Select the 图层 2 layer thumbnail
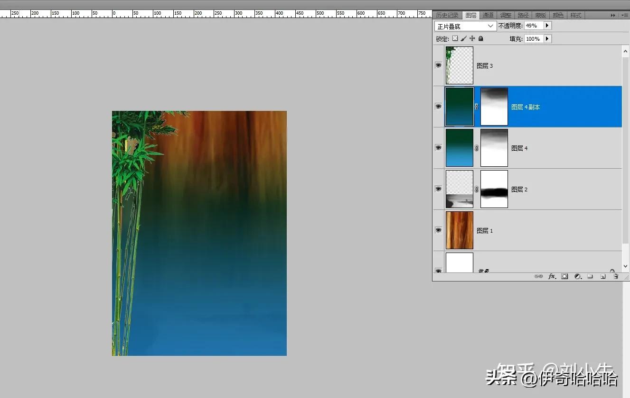 tap(460, 189)
